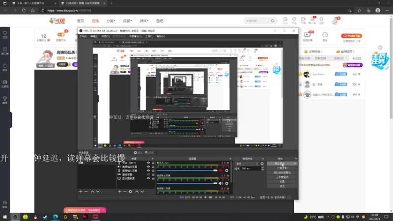Open user avatar in Douyu header
The height and width of the screenshot is (221, 393).
click(x=336, y=21)
